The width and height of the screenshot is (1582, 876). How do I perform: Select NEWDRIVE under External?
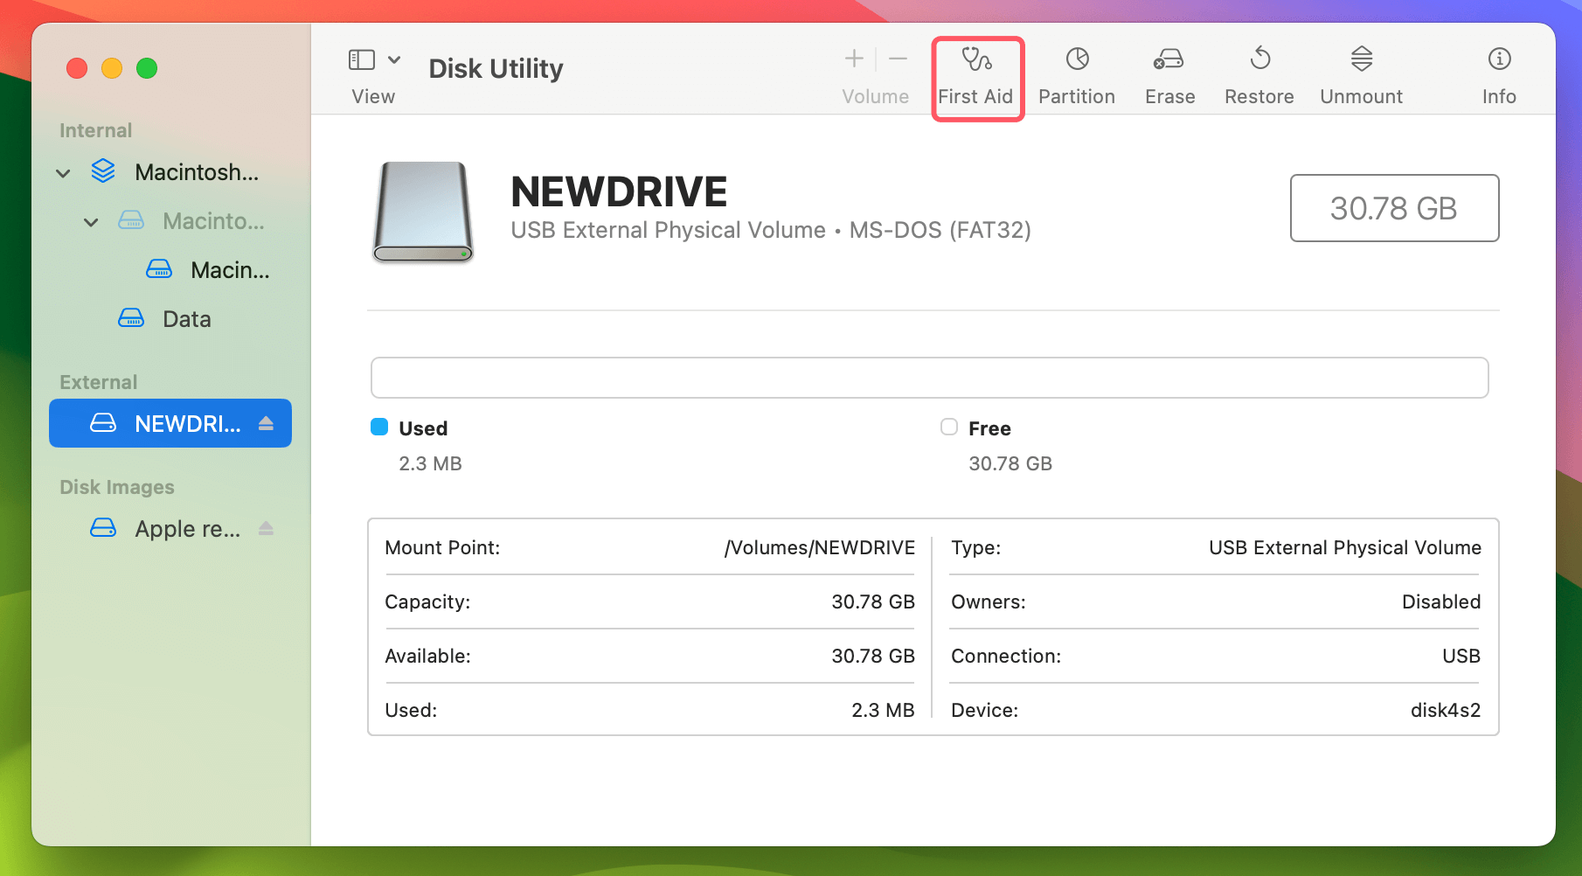click(175, 423)
